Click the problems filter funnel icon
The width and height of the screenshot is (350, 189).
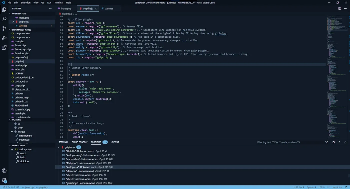[x=326, y=142]
